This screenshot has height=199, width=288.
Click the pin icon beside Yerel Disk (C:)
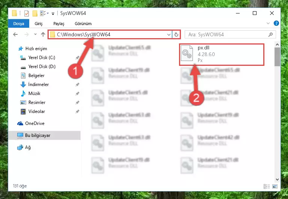click(77, 58)
